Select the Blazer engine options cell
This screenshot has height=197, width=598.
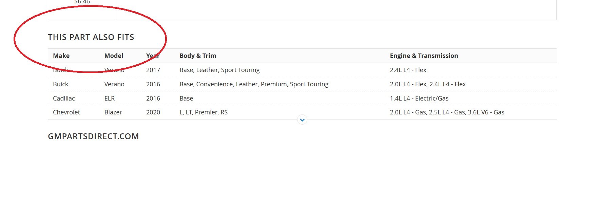pos(447,112)
